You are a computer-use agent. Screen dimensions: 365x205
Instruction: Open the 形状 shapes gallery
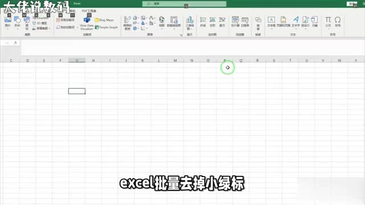pyautogui.click(x=18, y=22)
